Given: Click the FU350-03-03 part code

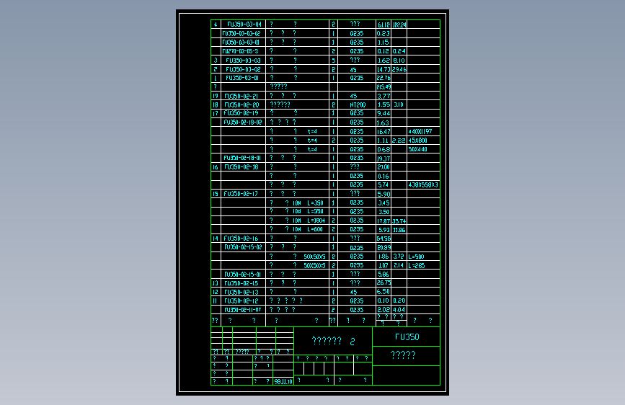Looking at the screenshot, I should tap(243, 61).
